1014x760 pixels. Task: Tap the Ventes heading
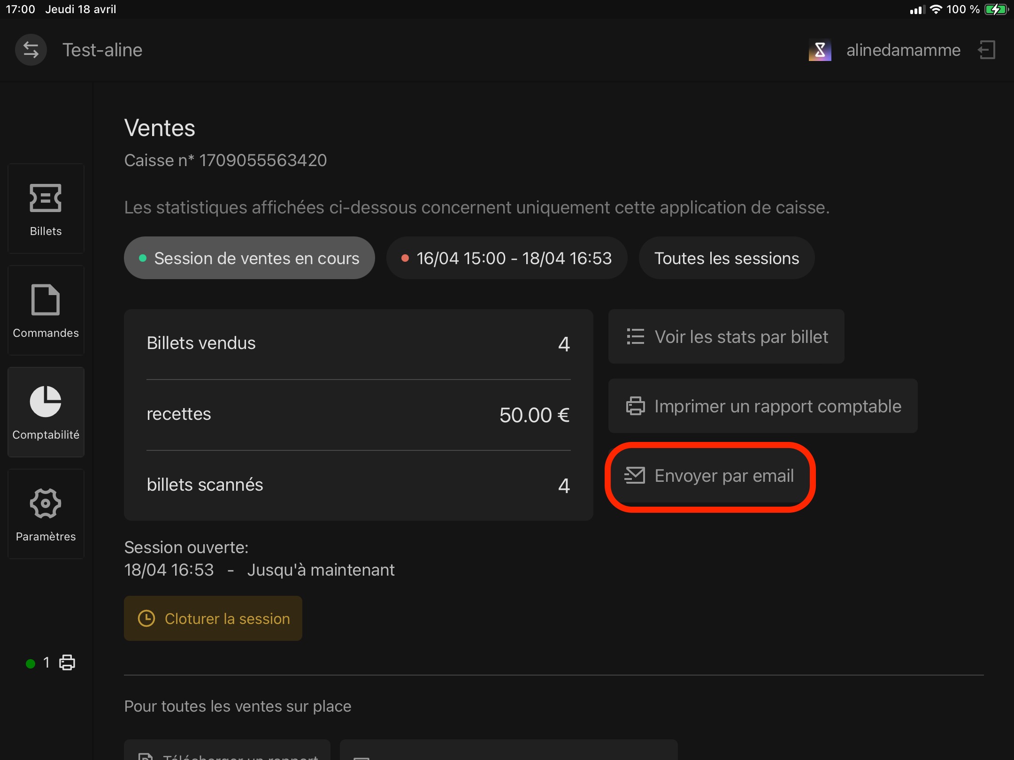pos(160,128)
